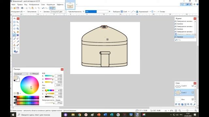This screenshot has height=117, width=209.
Task: Select the Pan hand tool
Action: pos(18,32)
